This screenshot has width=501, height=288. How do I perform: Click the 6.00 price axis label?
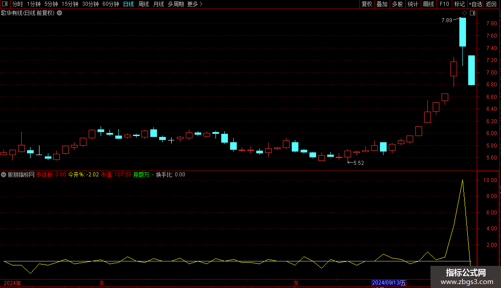[x=491, y=133]
